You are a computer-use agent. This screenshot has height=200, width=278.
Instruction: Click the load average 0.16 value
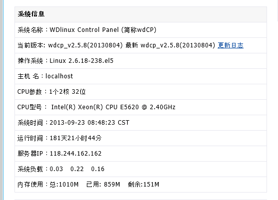point(98,169)
